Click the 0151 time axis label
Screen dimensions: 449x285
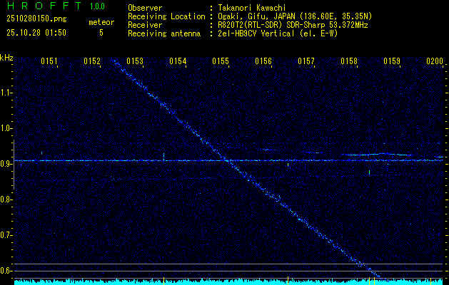click(49, 61)
